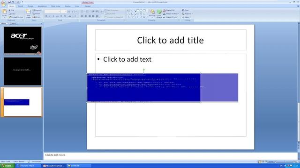Click the zoom slider in status bar
Screen dimensions: 300x168
coord(285,162)
